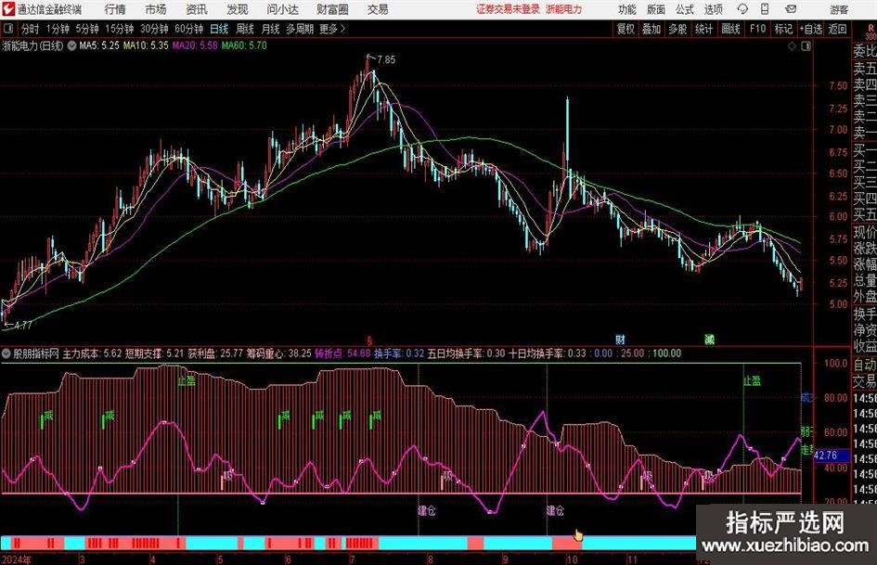Open the 市场 menu
The image size is (877, 565).
(x=156, y=9)
